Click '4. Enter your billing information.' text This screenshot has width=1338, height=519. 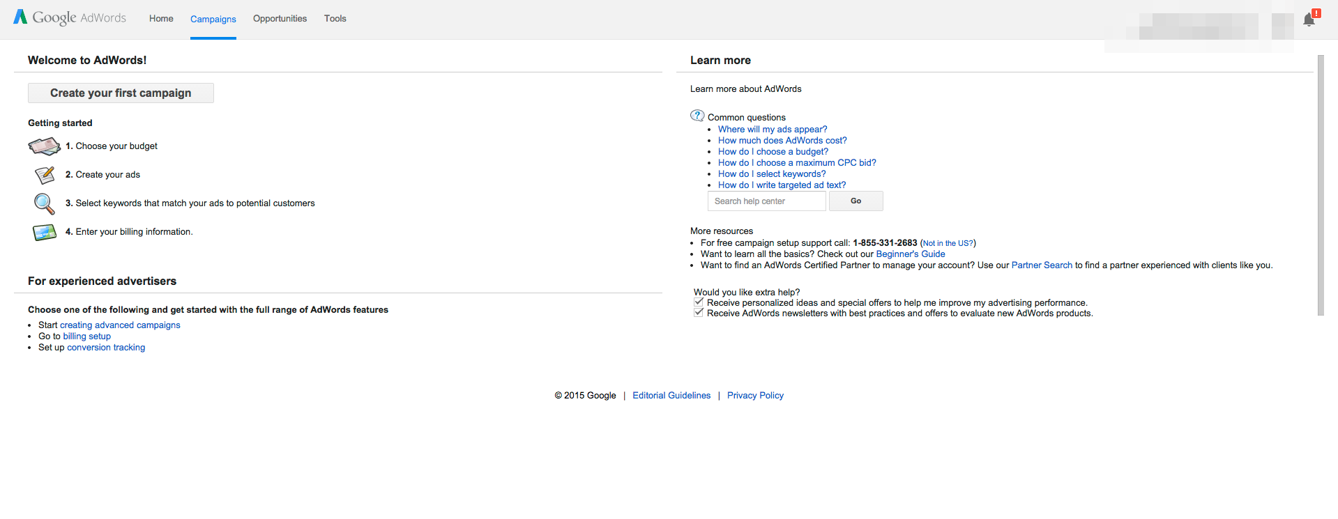[129, 232]
